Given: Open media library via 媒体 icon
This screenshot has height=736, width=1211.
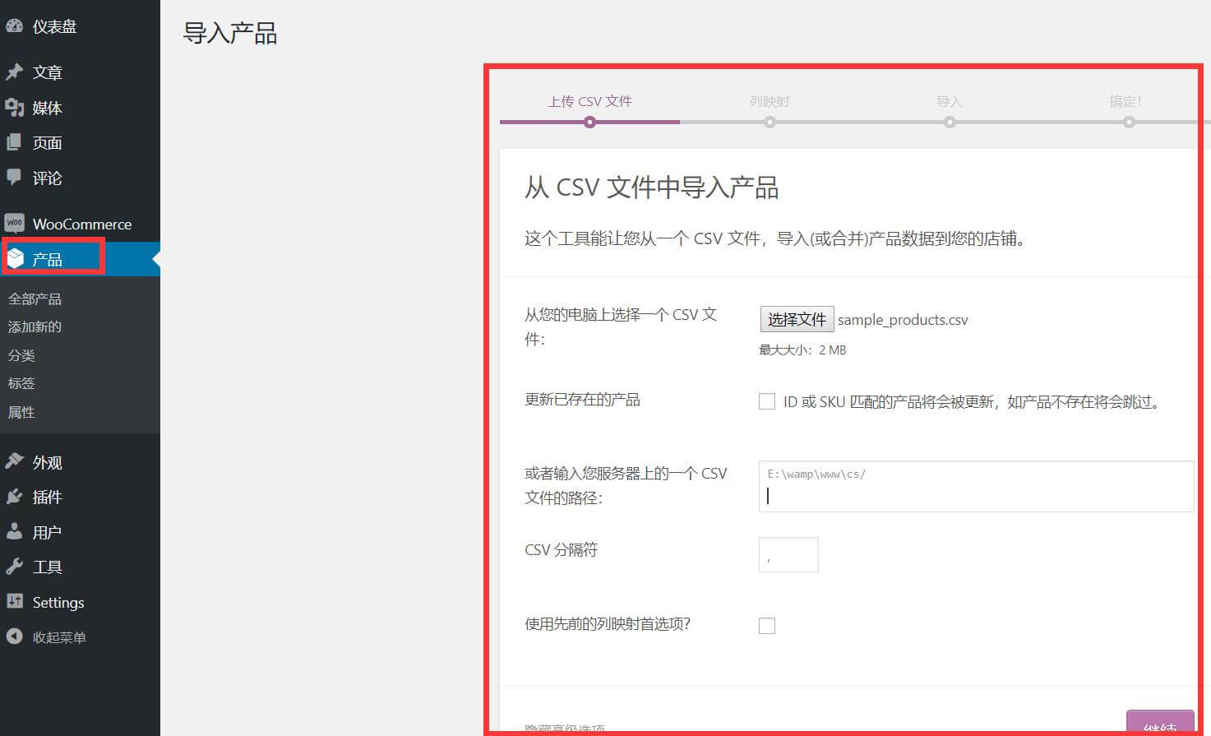Looking at the screenshot, I should point(14,108).
